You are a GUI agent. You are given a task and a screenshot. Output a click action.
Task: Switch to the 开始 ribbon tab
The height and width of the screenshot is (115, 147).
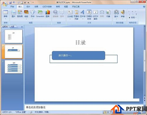pos(12,7)
